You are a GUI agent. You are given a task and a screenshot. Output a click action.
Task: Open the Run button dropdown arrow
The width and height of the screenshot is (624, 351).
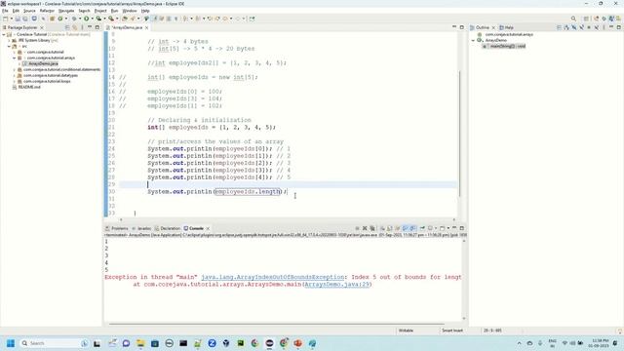[x=93, y=19]
